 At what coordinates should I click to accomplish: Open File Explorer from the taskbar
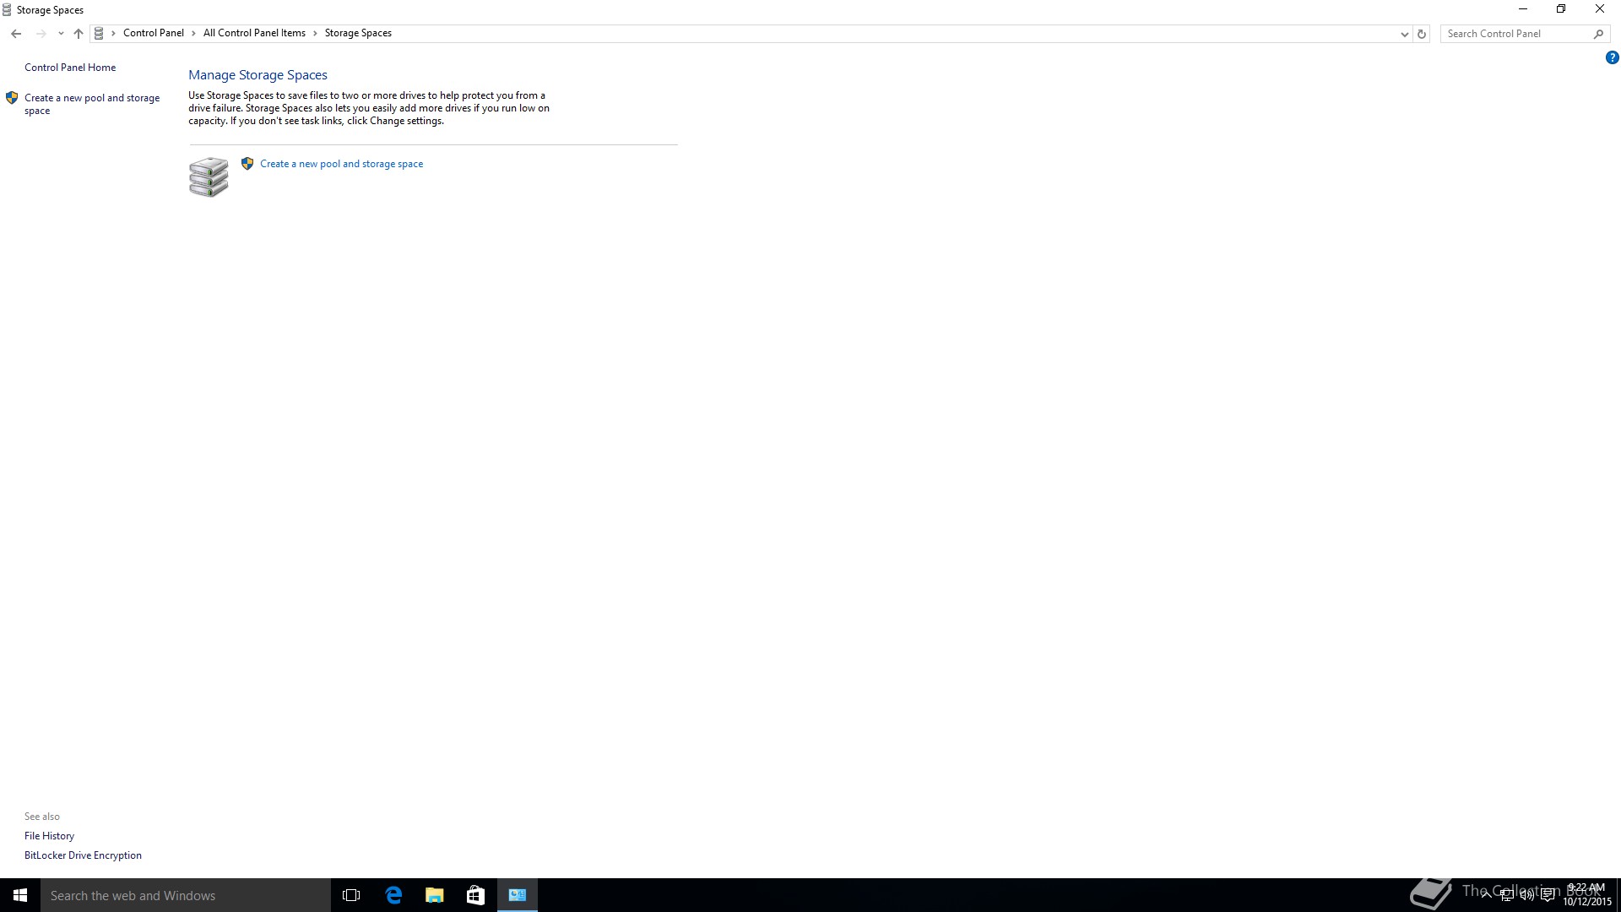435,895
